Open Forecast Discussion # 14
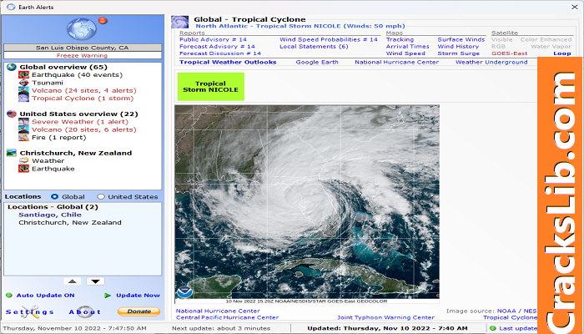 pos(220,53)
